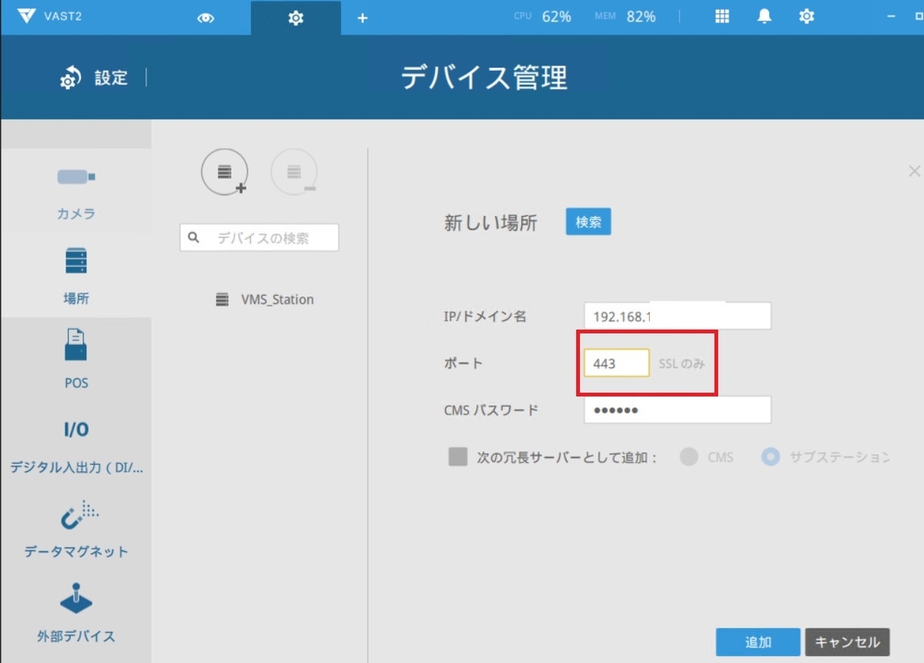Click the 設定 gear icon in header
Screen dimensions: 924x663
click(x=70, y=78)
